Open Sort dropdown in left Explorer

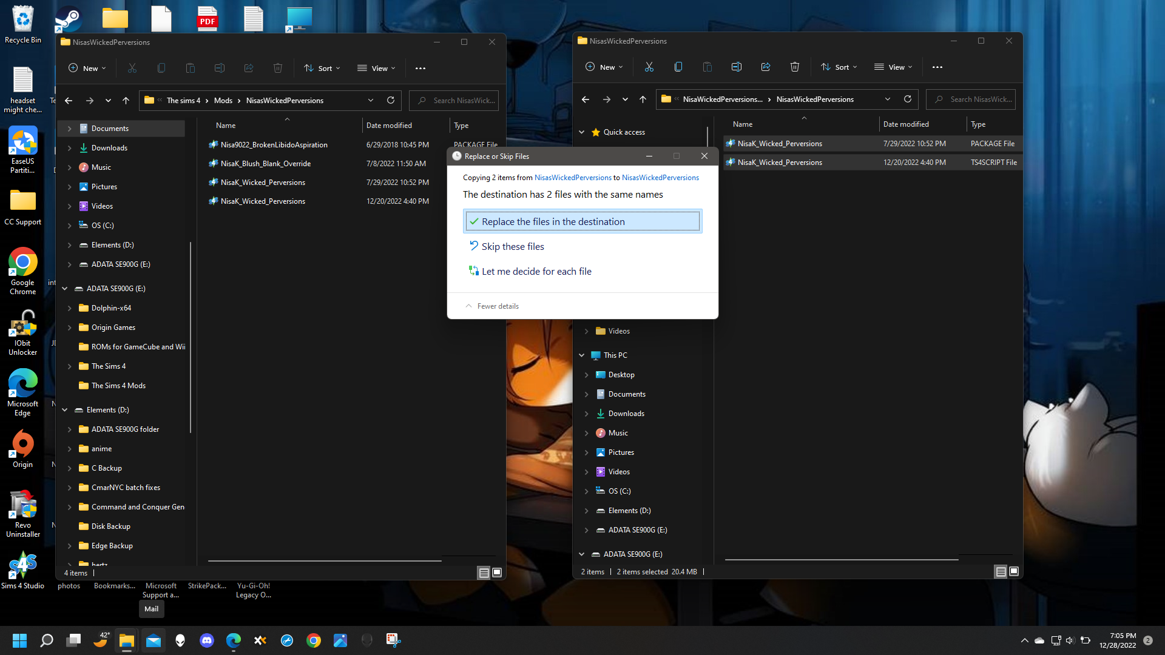[322, 69]
